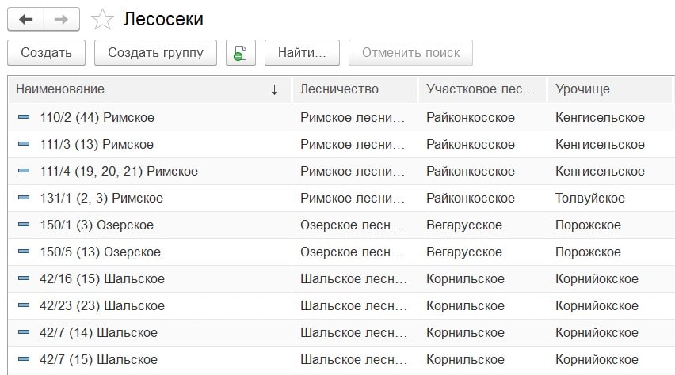
Task: Click Корнильское in the 42/16 (15) Шальское row
Action: (x=465, y=278)
